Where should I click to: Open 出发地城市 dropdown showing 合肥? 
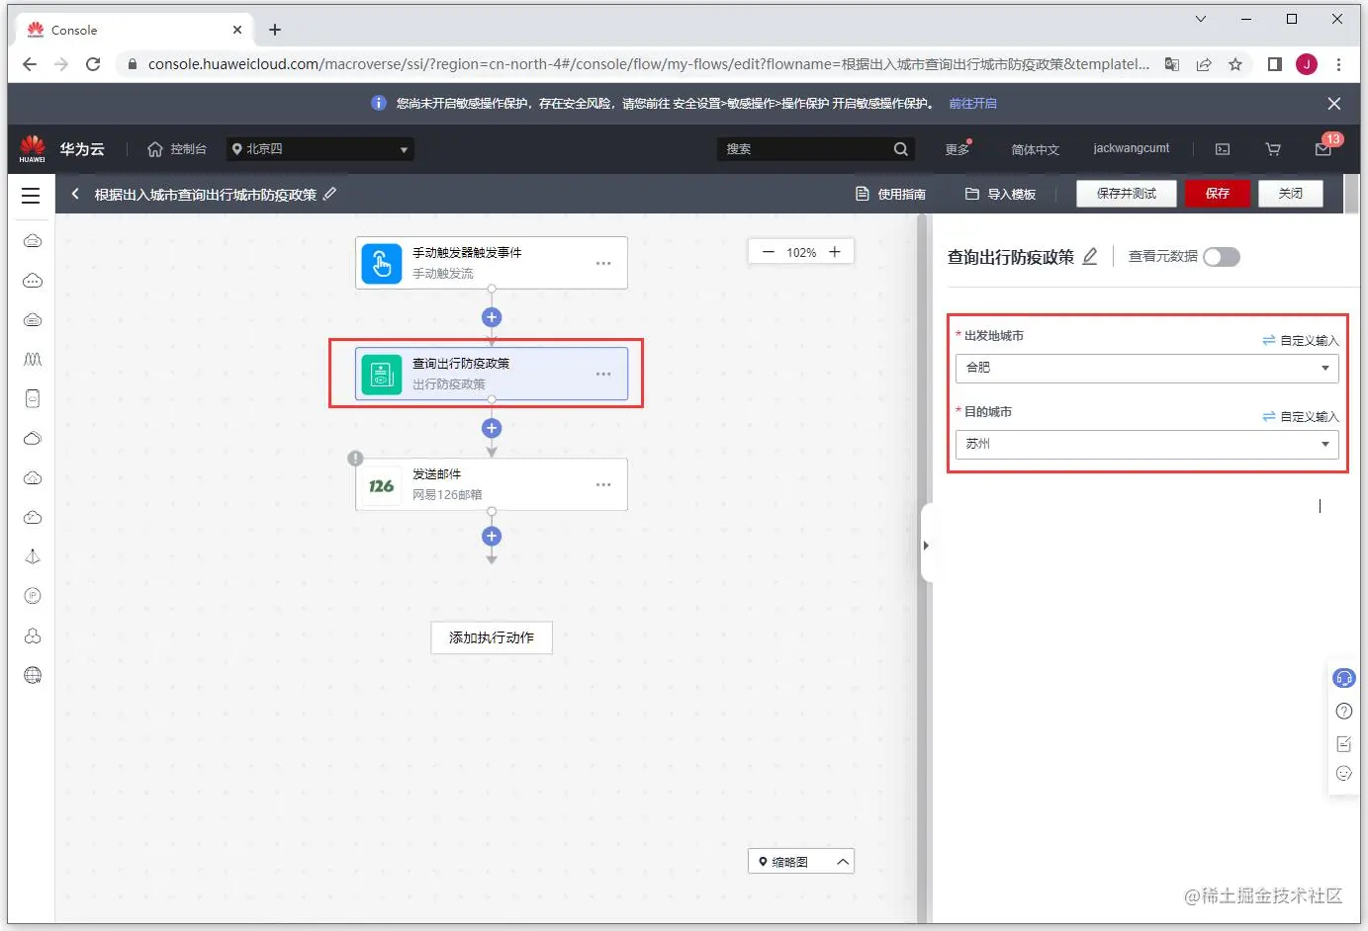pyautogui.click(x=1147, y=368)
